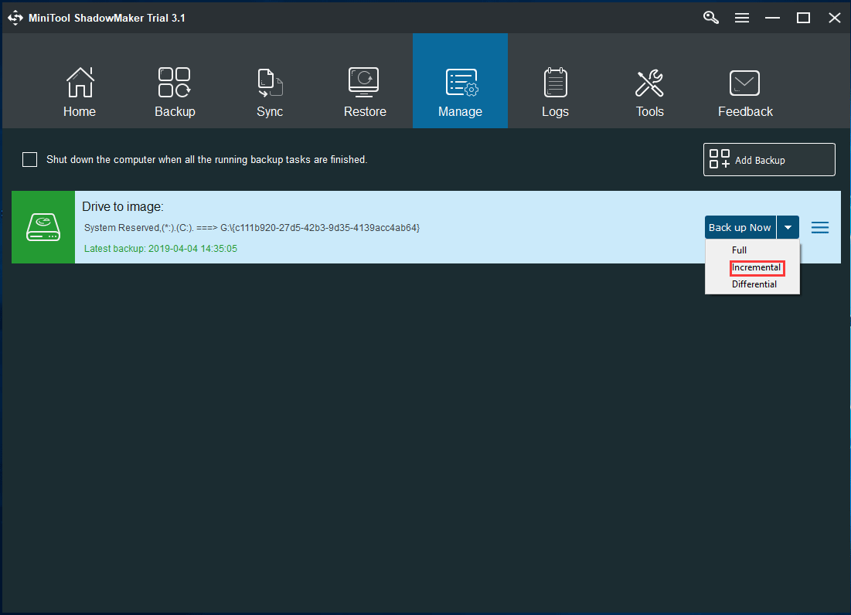Choose Differential backup from the dropdown
This screenshot has width=851, height=615.
[754, 284]
